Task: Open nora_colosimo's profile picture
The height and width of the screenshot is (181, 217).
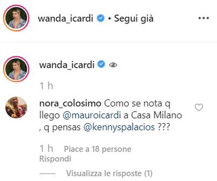Action: (x=16, y=107)
